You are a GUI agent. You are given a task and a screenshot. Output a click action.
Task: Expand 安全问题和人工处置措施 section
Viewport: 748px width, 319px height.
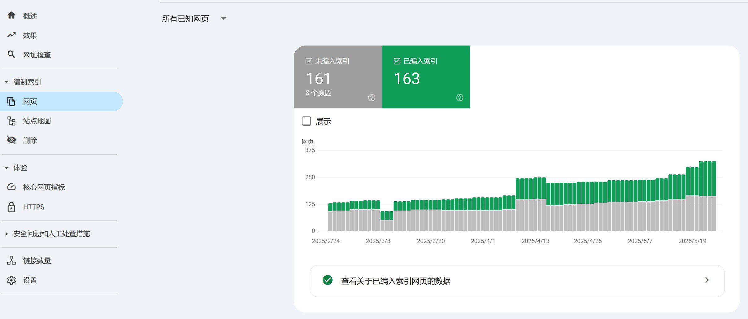pos(7,234)
